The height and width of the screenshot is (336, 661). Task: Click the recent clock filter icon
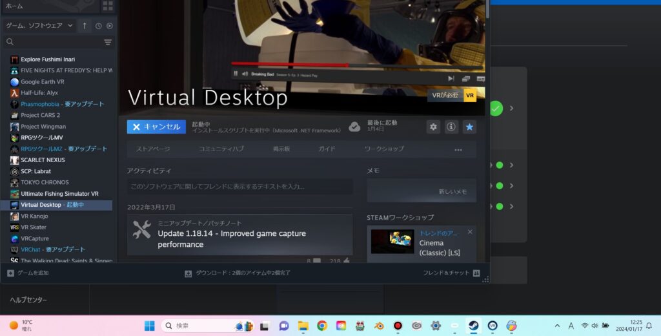[99, 26]
